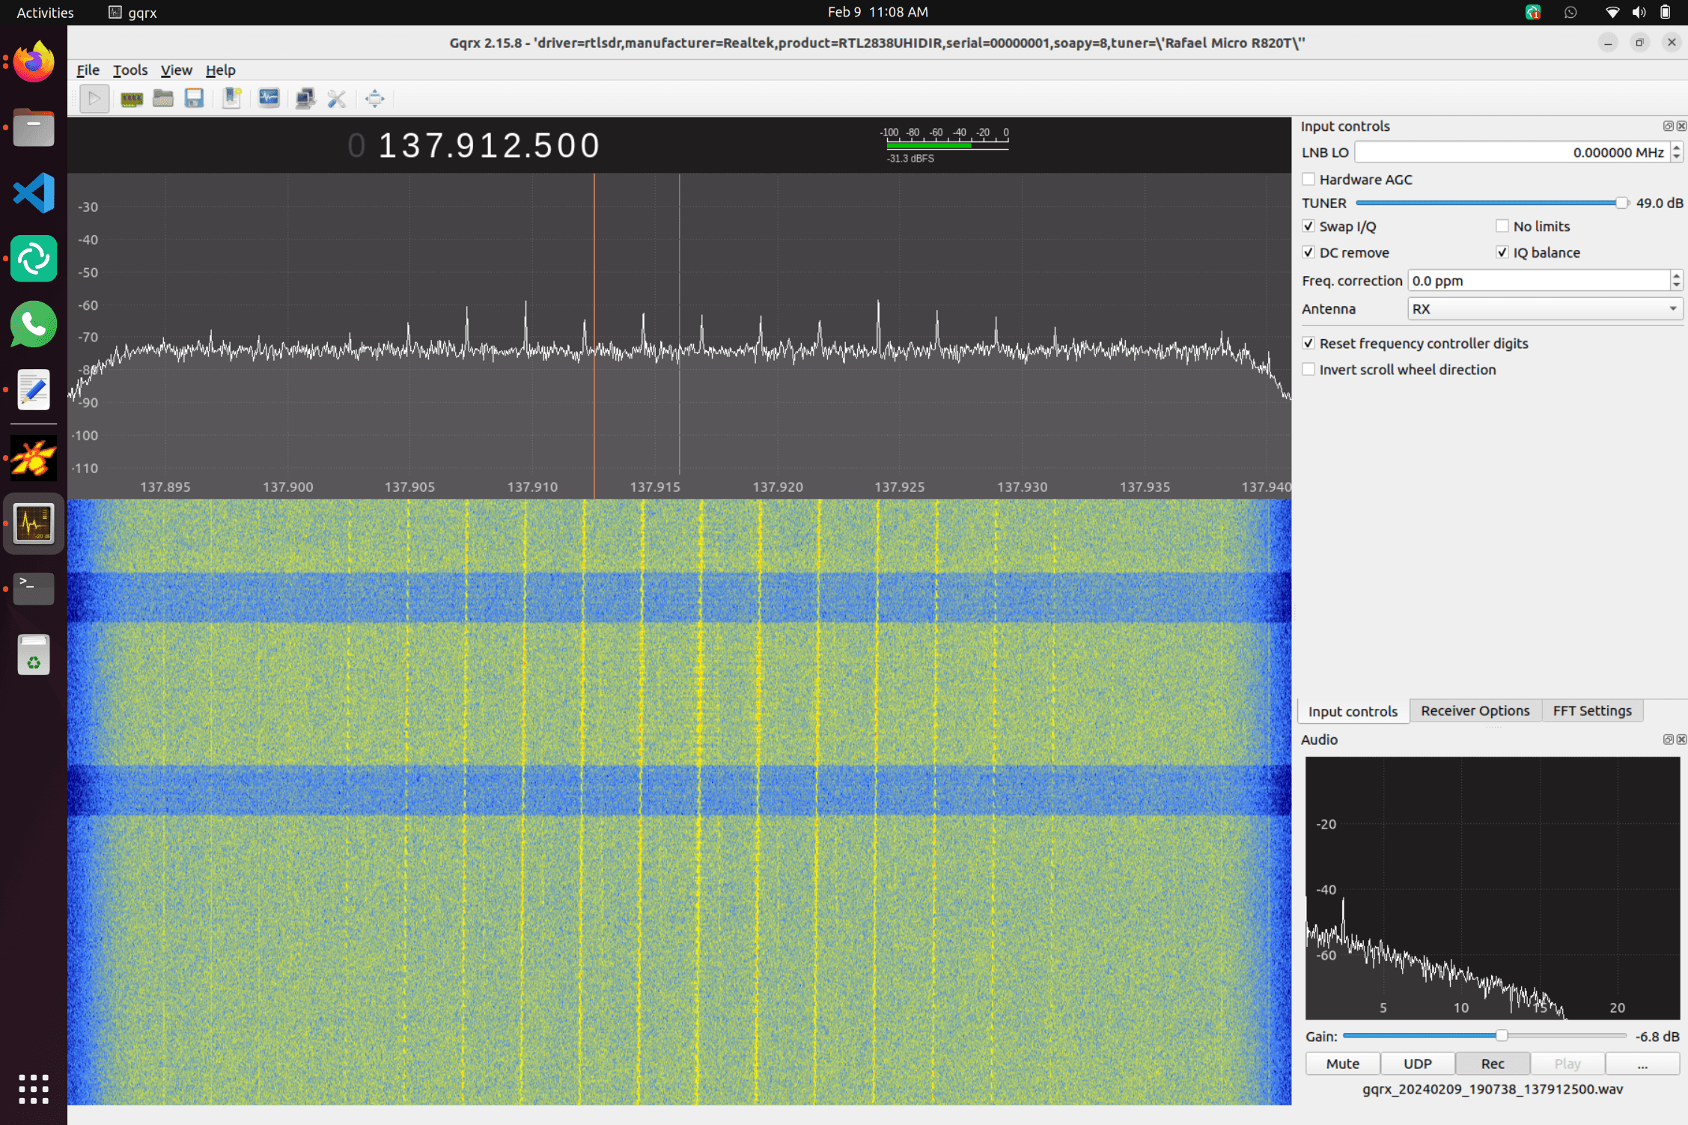This screenshot has width=1688, height=1125.
Task: Decrease Freq. correction ppm stepper
Action: click(x=1677, y=286)
